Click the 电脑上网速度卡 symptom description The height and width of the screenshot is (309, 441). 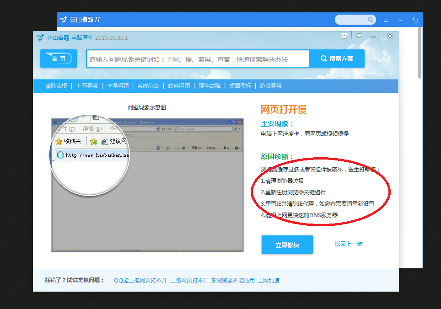[x=305, y=134]
